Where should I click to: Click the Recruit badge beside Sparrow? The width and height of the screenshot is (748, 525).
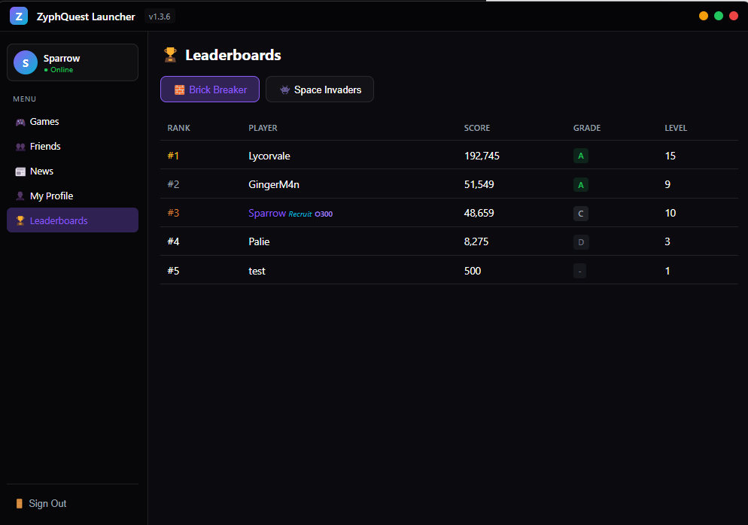300,214
